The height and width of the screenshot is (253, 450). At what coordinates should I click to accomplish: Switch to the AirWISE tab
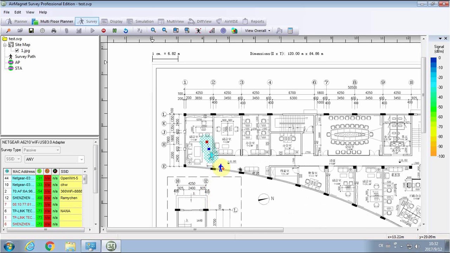[227, 21]
